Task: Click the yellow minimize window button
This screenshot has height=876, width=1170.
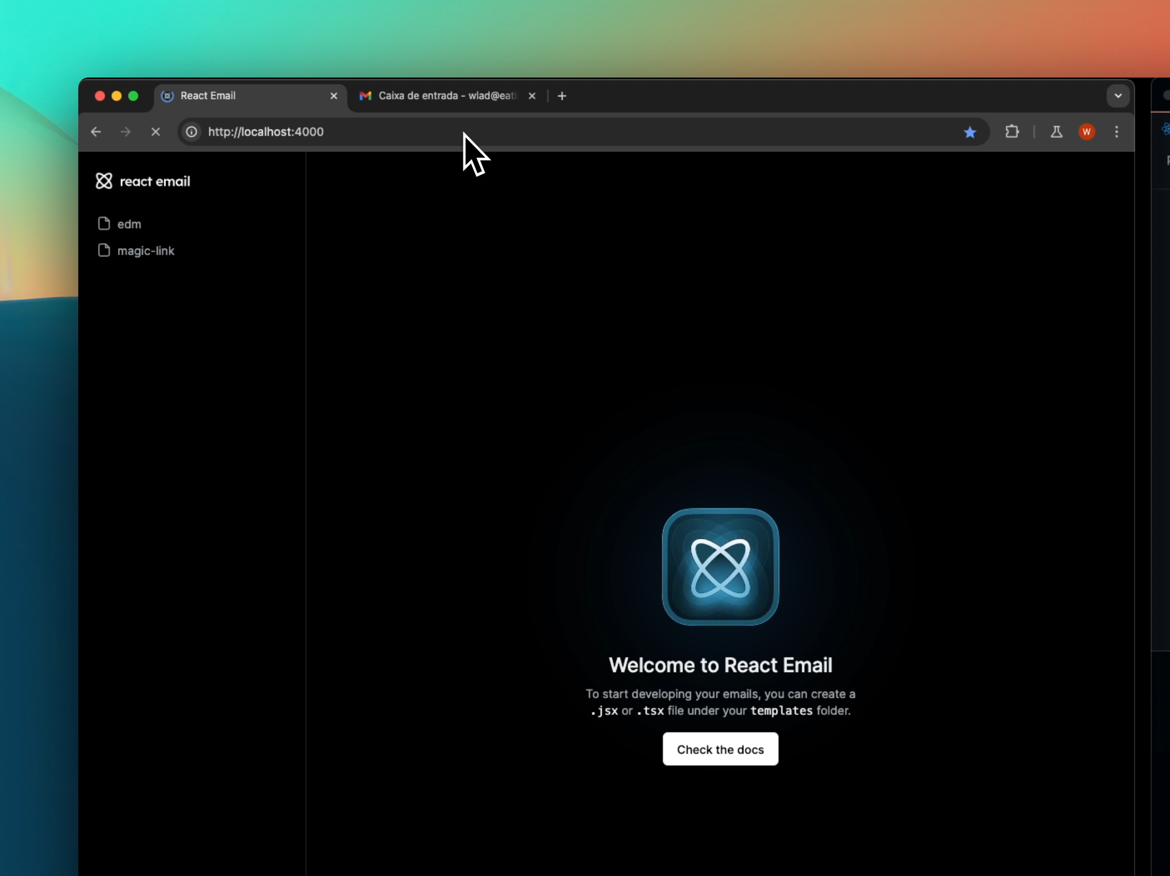Action: (116, 96)
